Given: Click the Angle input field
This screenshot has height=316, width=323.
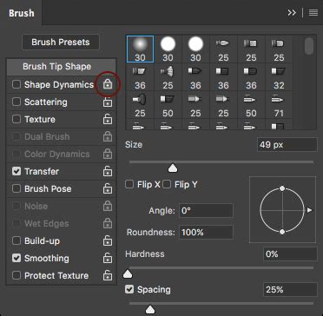Looking at the screenshot, I should [x=206, y=211].
